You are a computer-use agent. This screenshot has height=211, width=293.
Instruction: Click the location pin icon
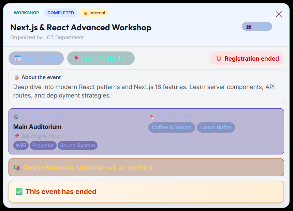[76, 58]
